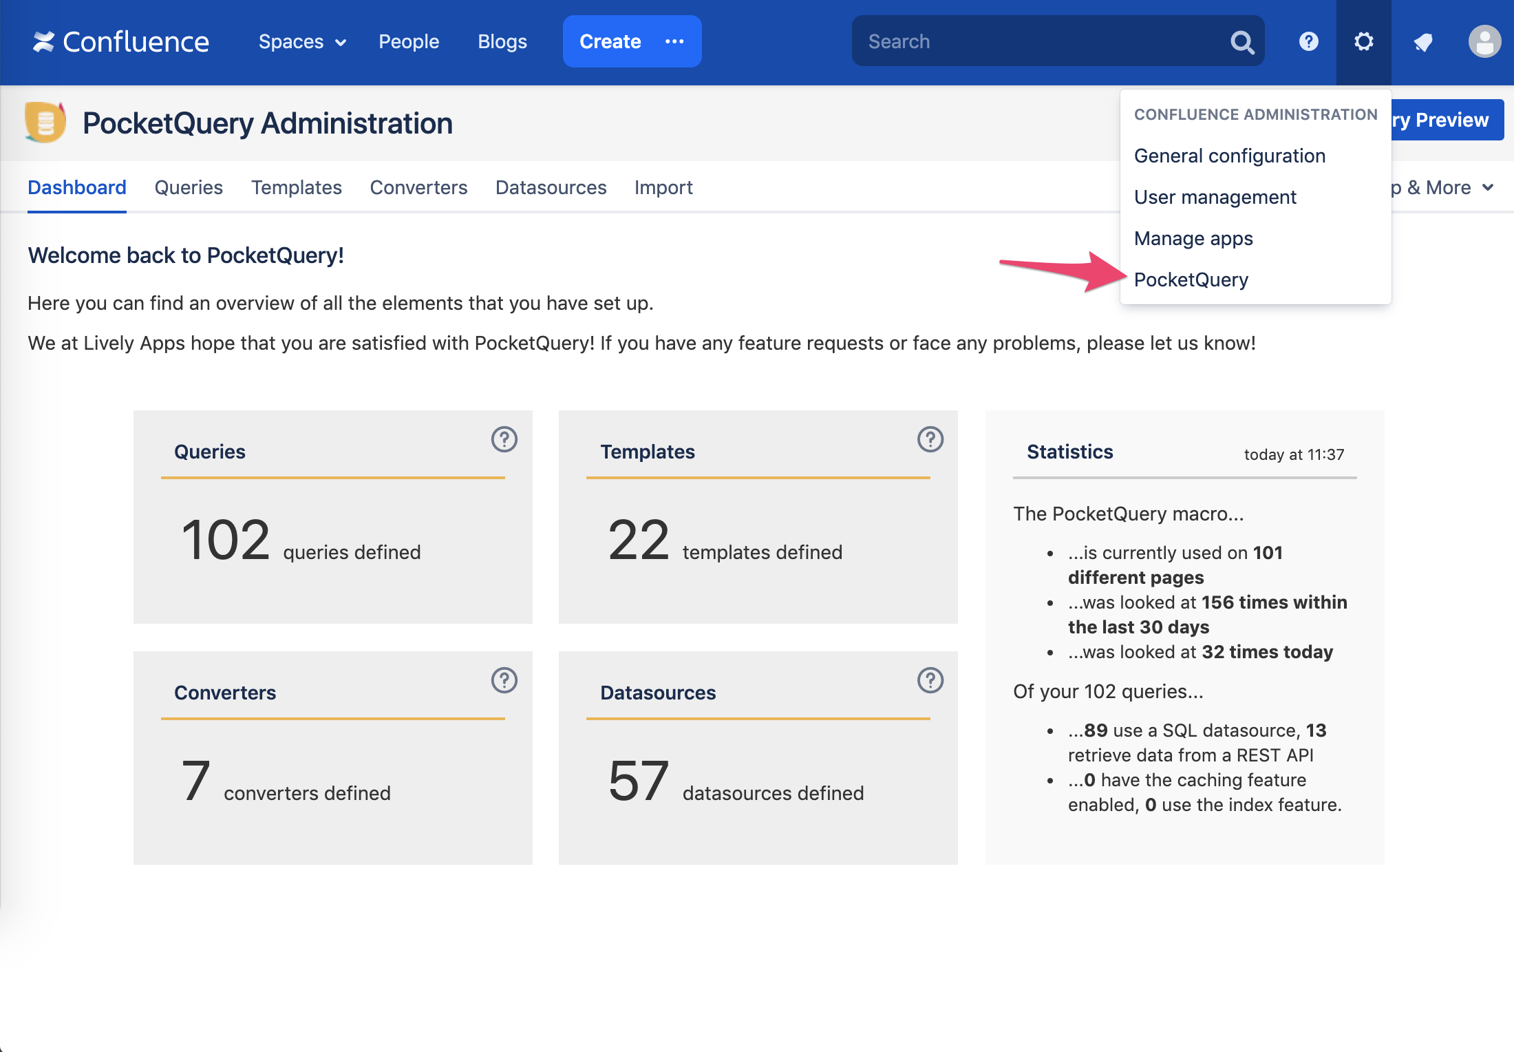Screen dimensions: 1514x1052
Task: Click the Datasources card help icon
Action: coord(930,680)
